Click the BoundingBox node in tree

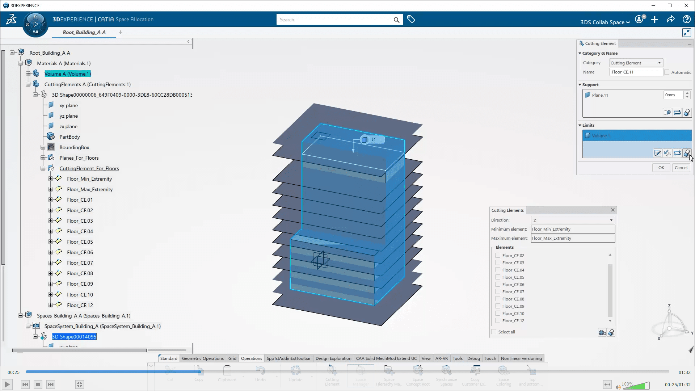75,147
